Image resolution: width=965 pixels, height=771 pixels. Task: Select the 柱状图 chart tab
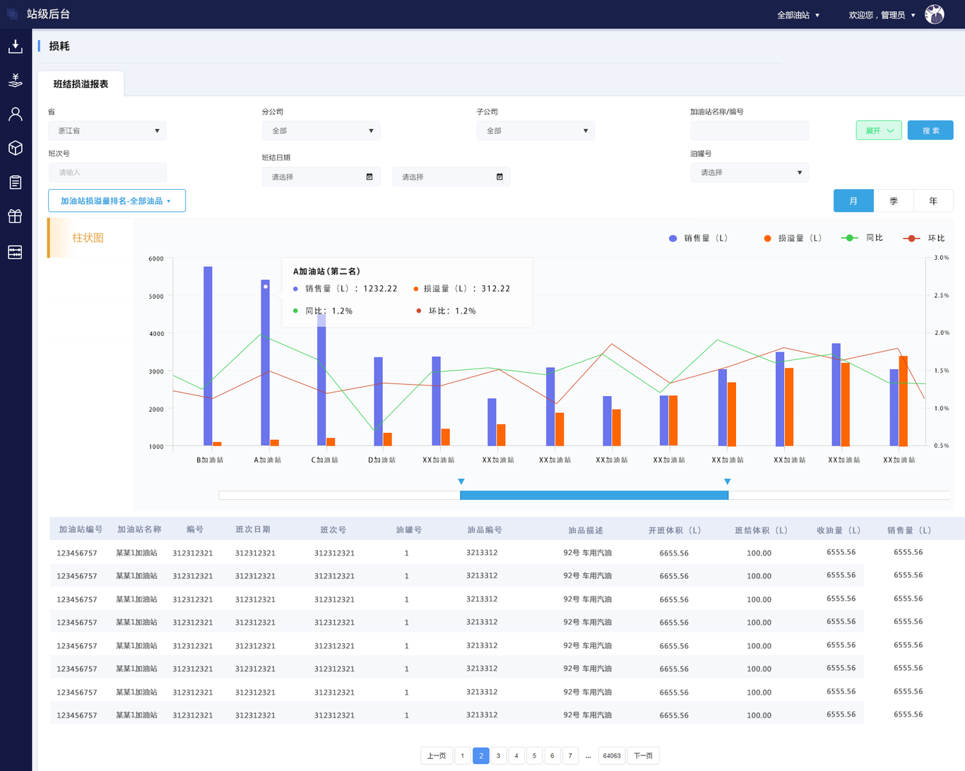[x=88, y=238]
